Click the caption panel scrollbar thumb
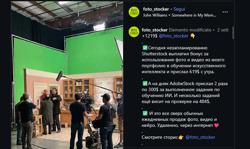Screen dimensions: 250x149 (x=233, y=33)
